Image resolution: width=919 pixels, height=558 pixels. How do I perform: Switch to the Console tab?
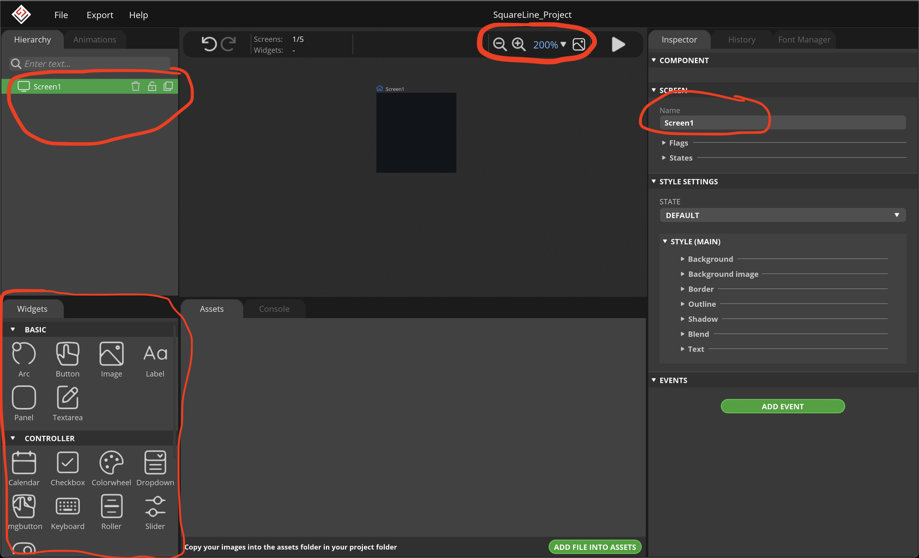[274, 308]
